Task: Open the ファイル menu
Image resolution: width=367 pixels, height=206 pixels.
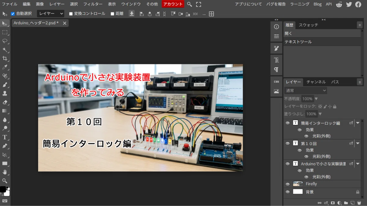Action: pos(9,4)
